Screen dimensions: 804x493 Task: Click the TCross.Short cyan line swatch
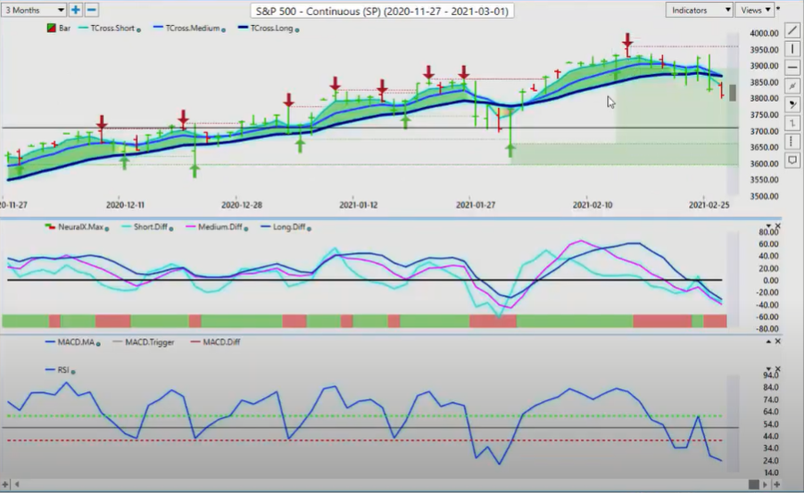(84, 29)
